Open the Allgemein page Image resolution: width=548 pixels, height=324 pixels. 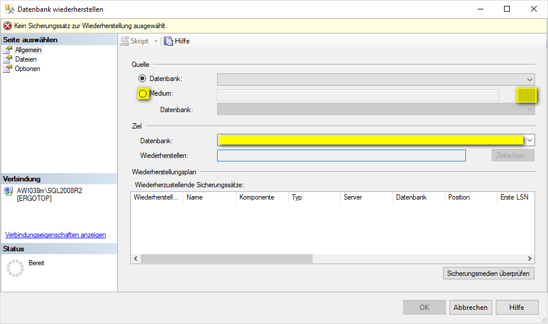(28, 50)
